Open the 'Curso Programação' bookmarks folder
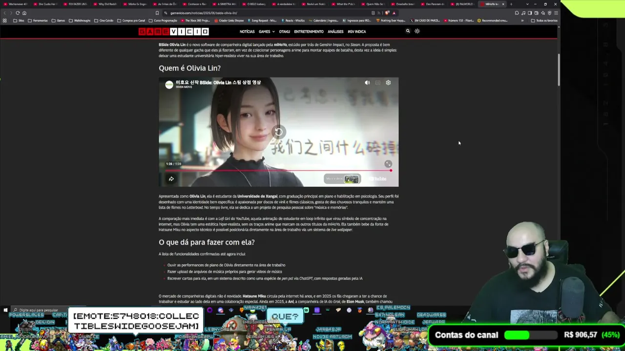 point(163,20)
